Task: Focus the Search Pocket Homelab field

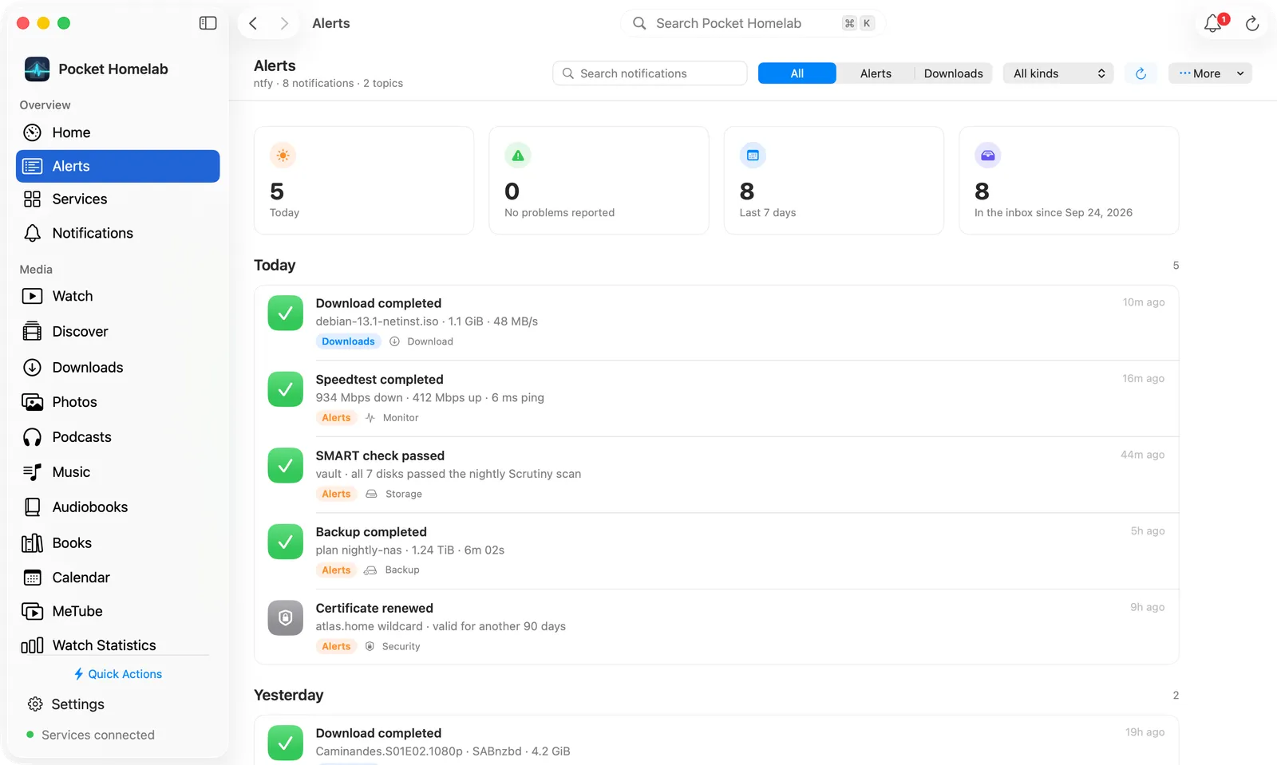Action: [753, 23]
